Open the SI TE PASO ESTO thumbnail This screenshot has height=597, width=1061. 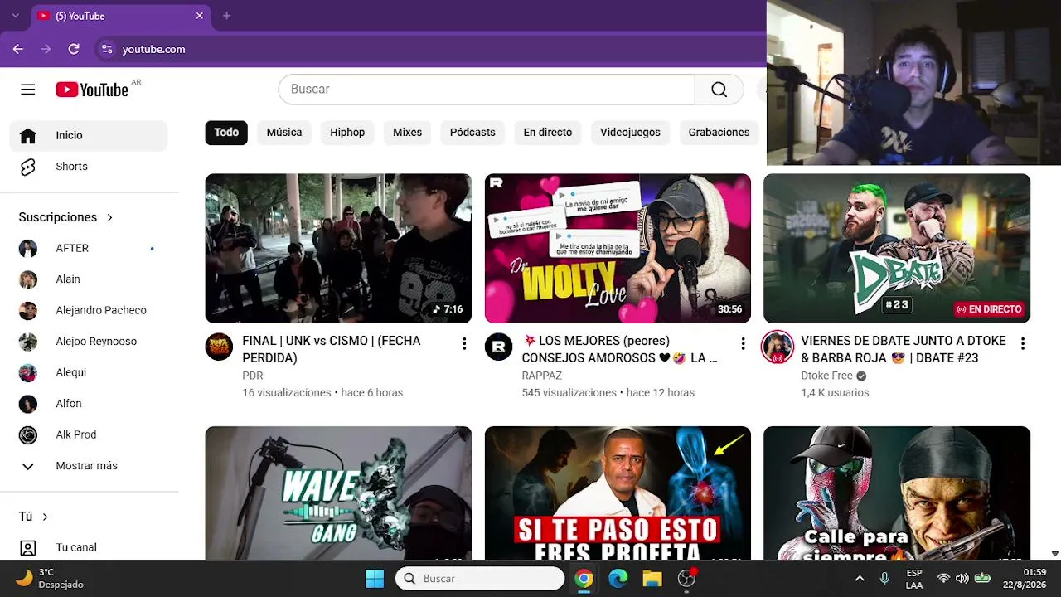pyautogui.click(x=618, y=493)
